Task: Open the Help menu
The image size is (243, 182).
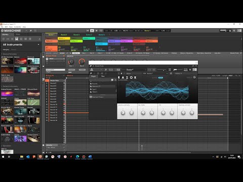Action: (24, 27)
